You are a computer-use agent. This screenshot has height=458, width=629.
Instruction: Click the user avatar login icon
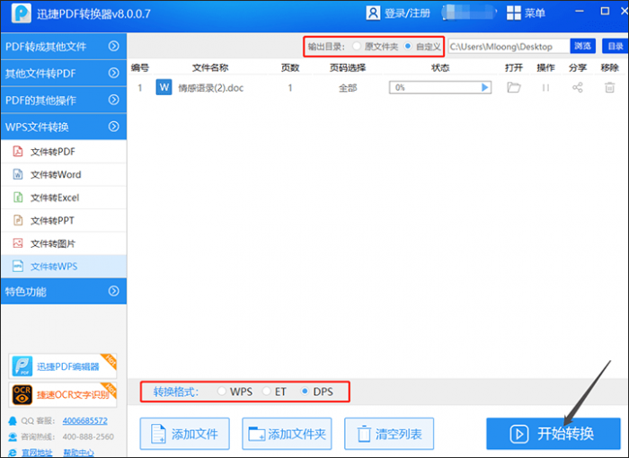(373, 13)
